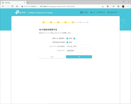This screenshot has width=131, height=104.
Task: Click the Wi-Fi設定を変更する heading
Action: [x=48, y=30]
